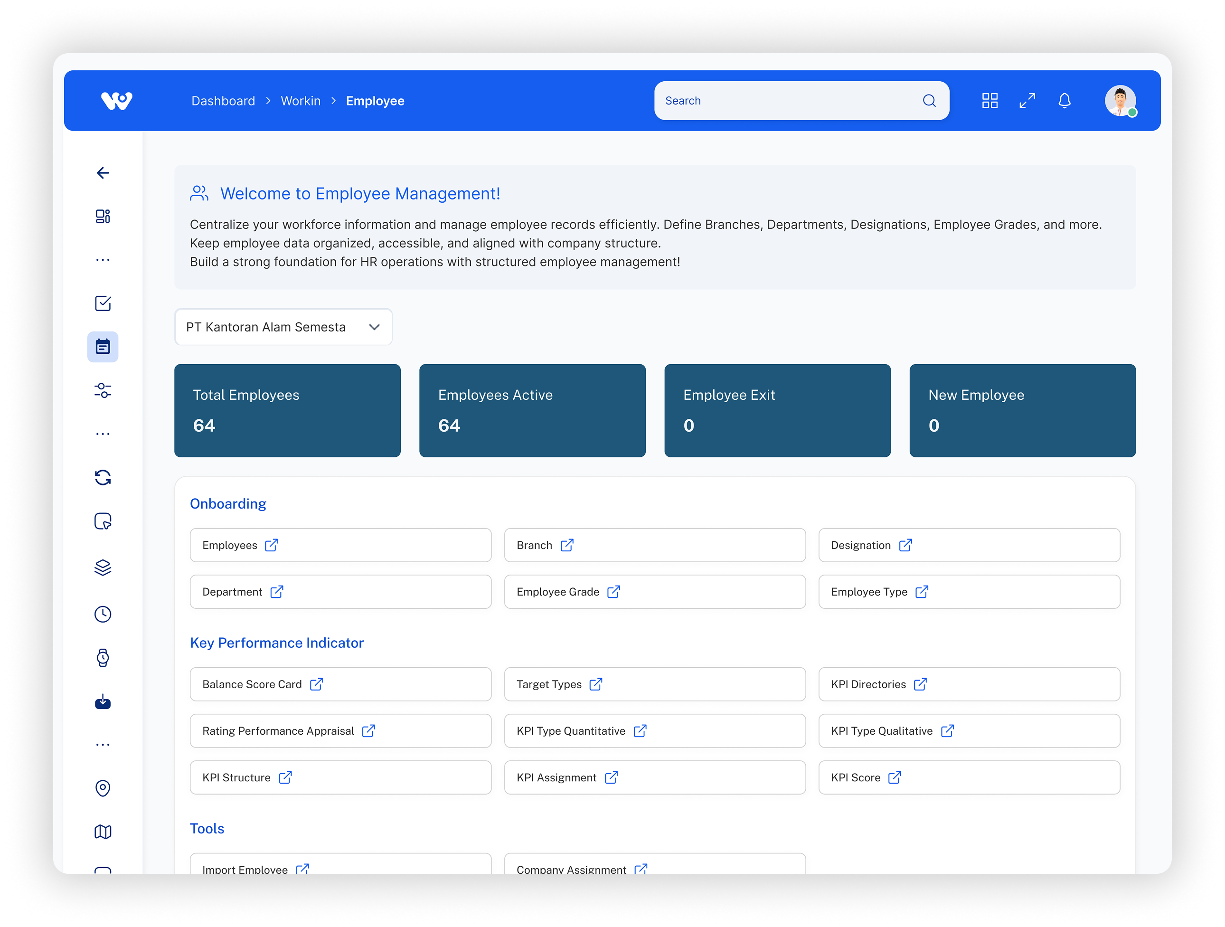Open the notifications bell icon
This screenshot has height=927, width=1225.
point(1064,101)
